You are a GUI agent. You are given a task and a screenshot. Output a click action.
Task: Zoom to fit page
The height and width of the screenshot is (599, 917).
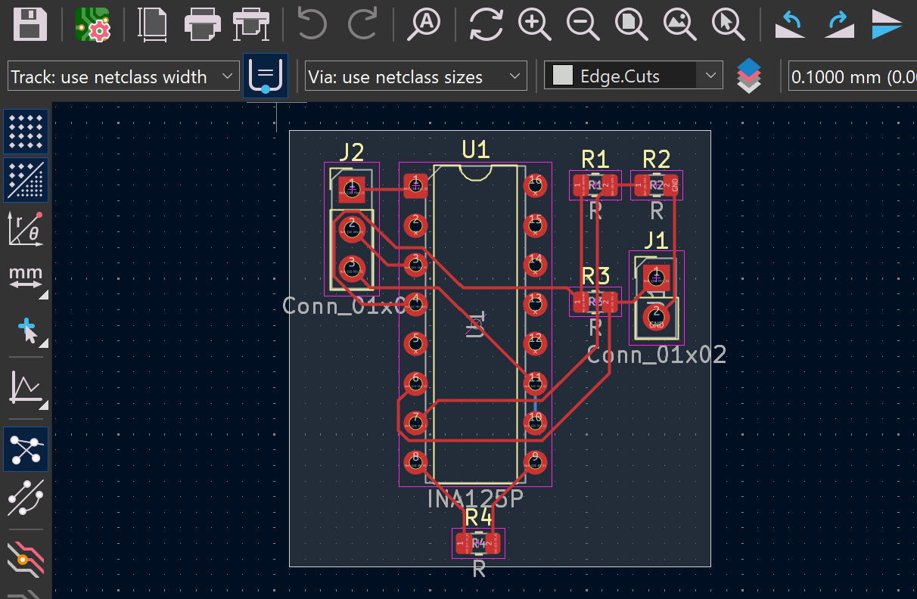(x=631, y=24)
